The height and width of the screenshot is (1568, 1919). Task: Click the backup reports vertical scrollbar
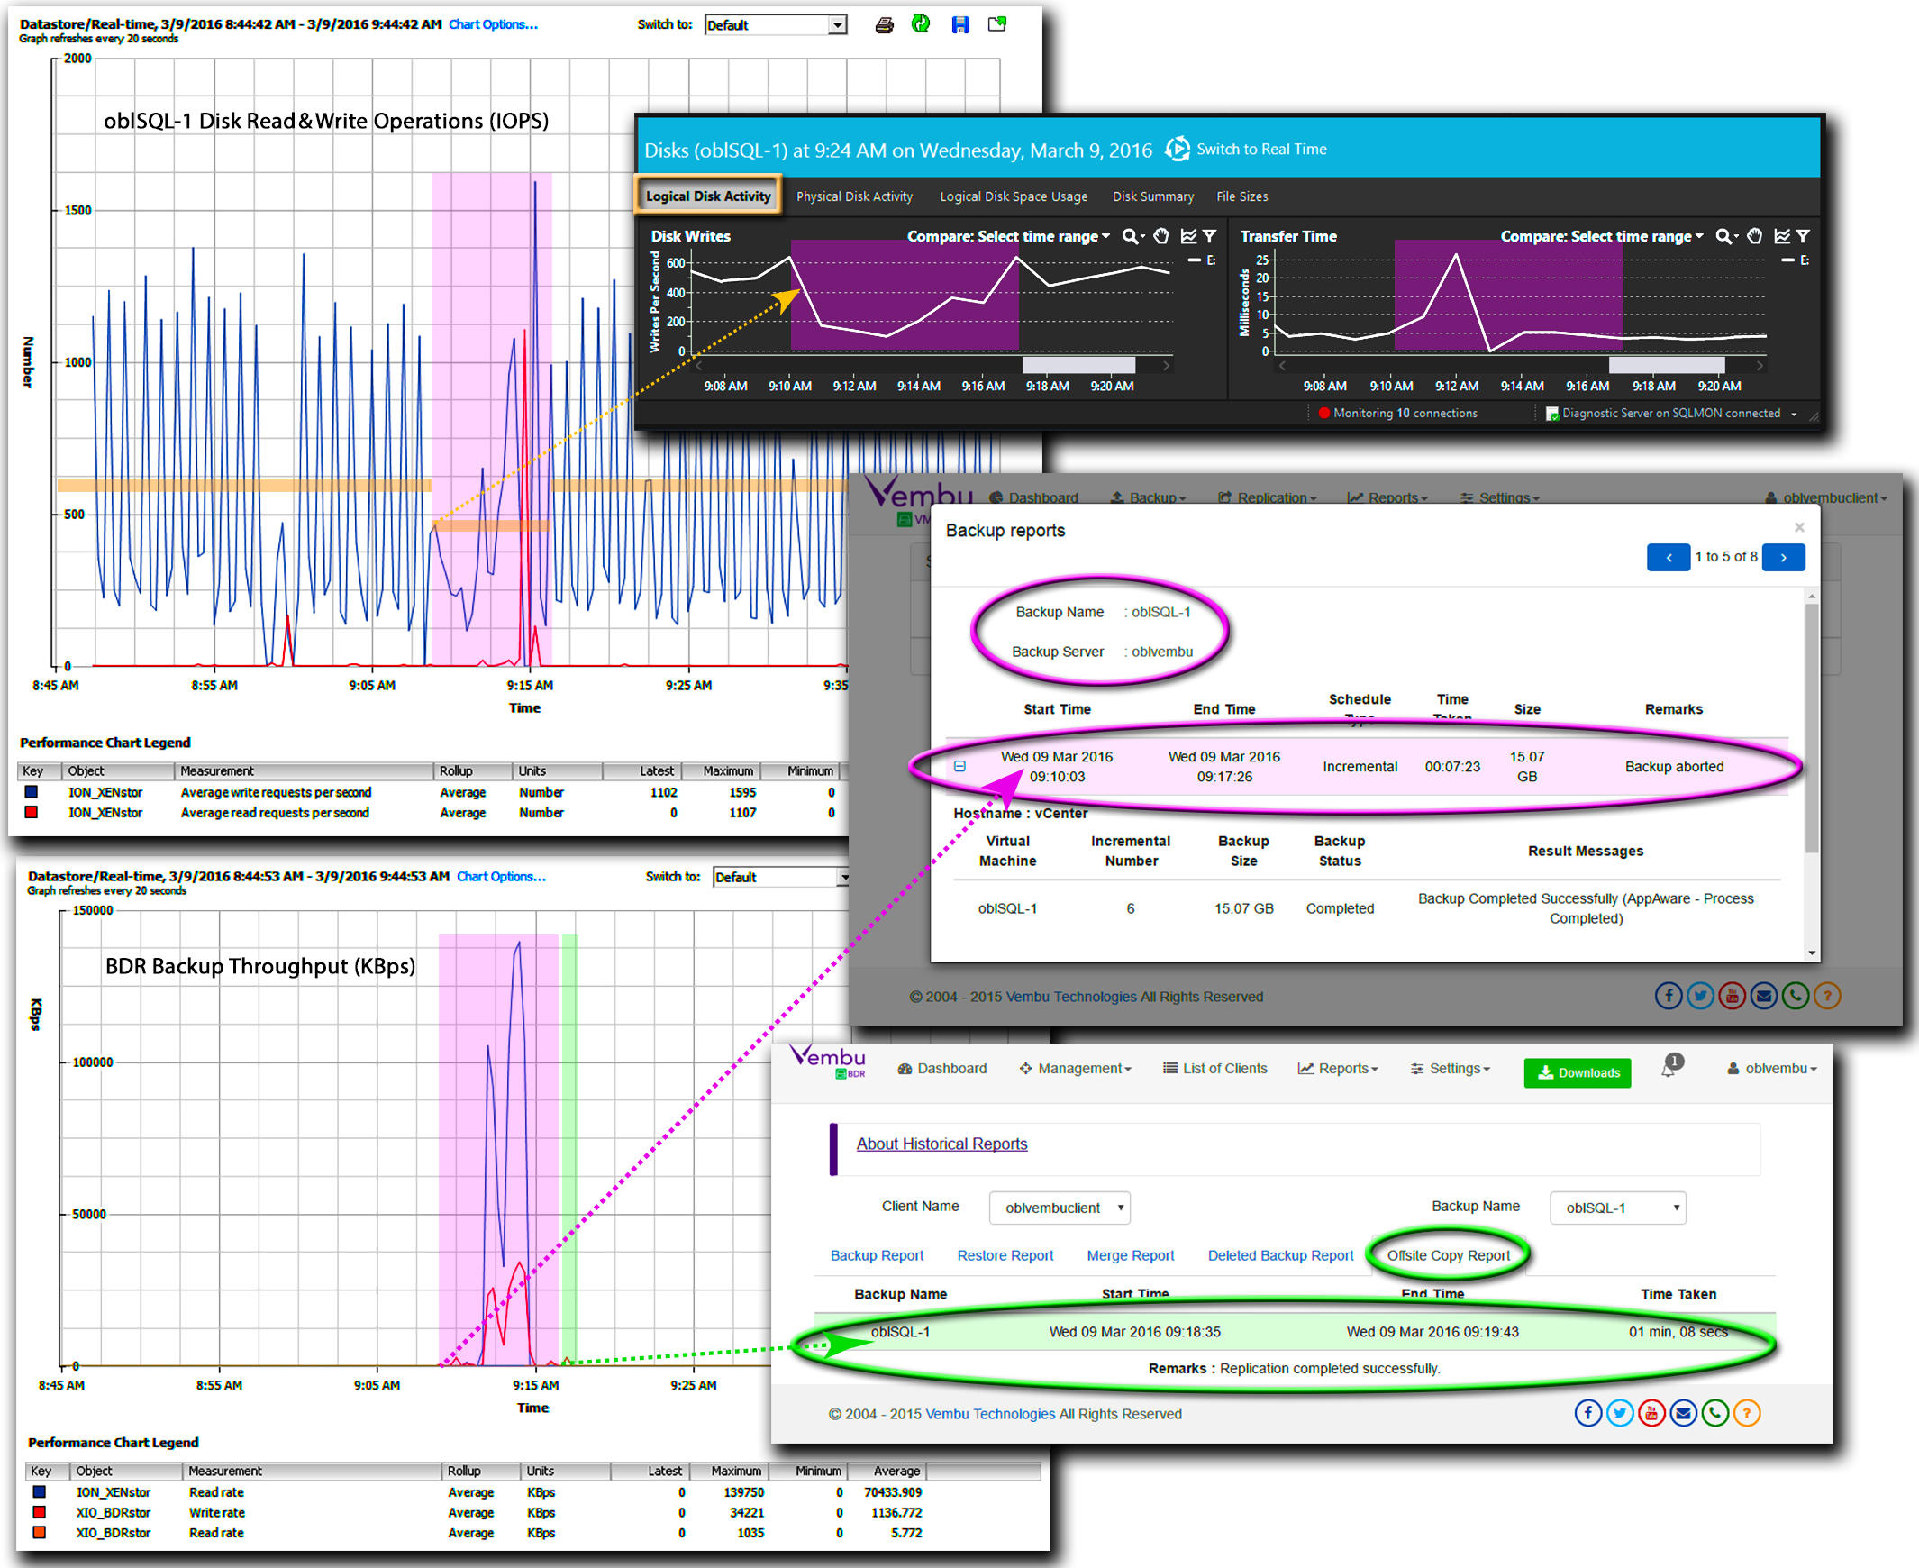pyautogui.click(x=1812, y=727)
